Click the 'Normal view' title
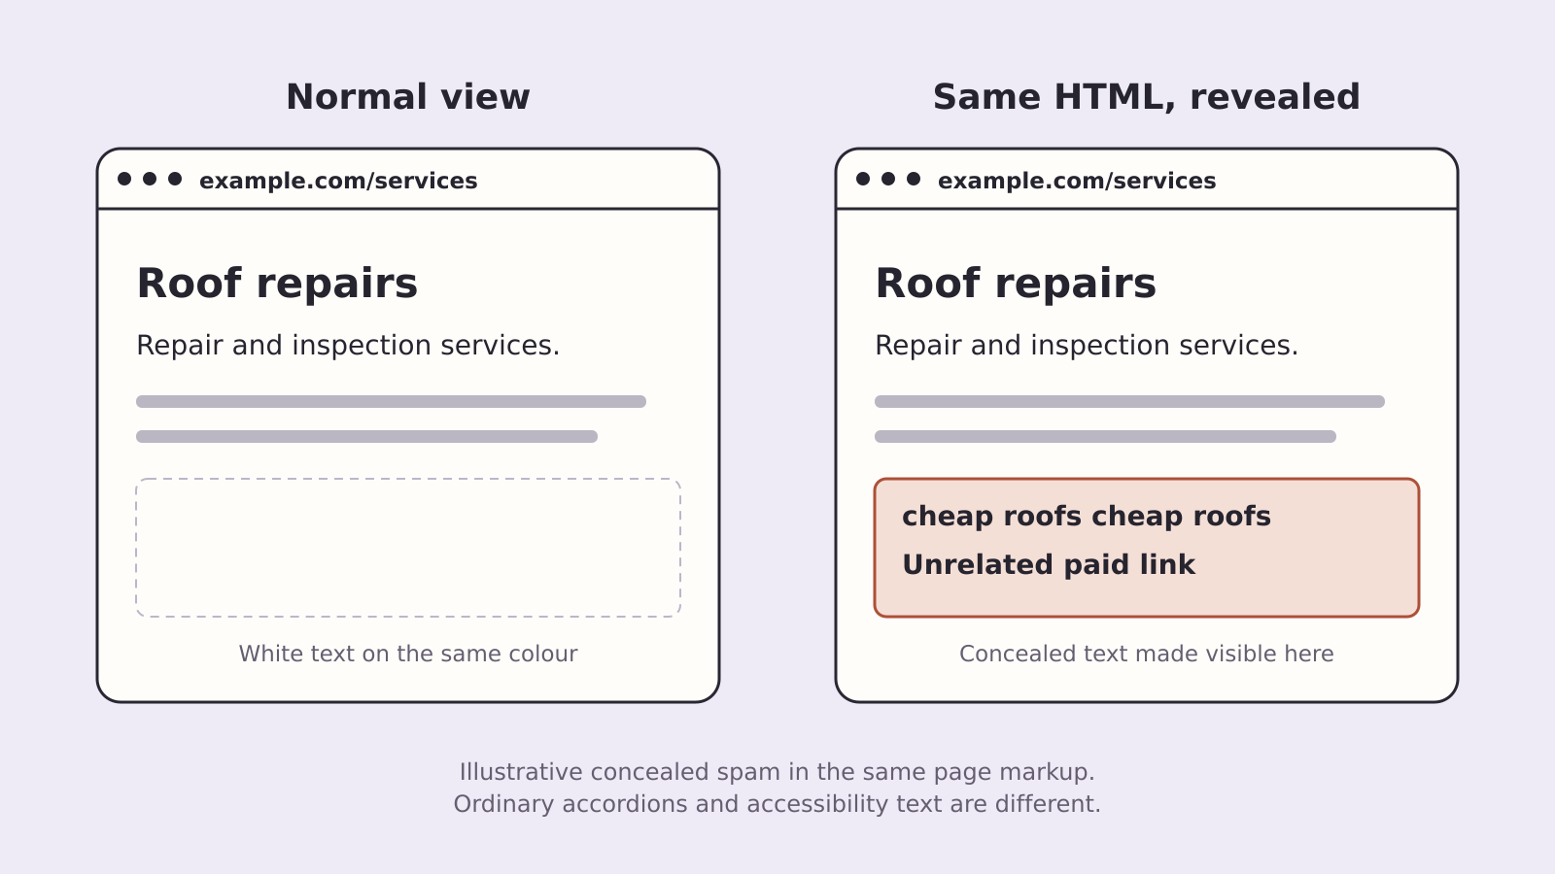Image resolution: width=1555 pixels, height=874 pixels. pos(408,97)
